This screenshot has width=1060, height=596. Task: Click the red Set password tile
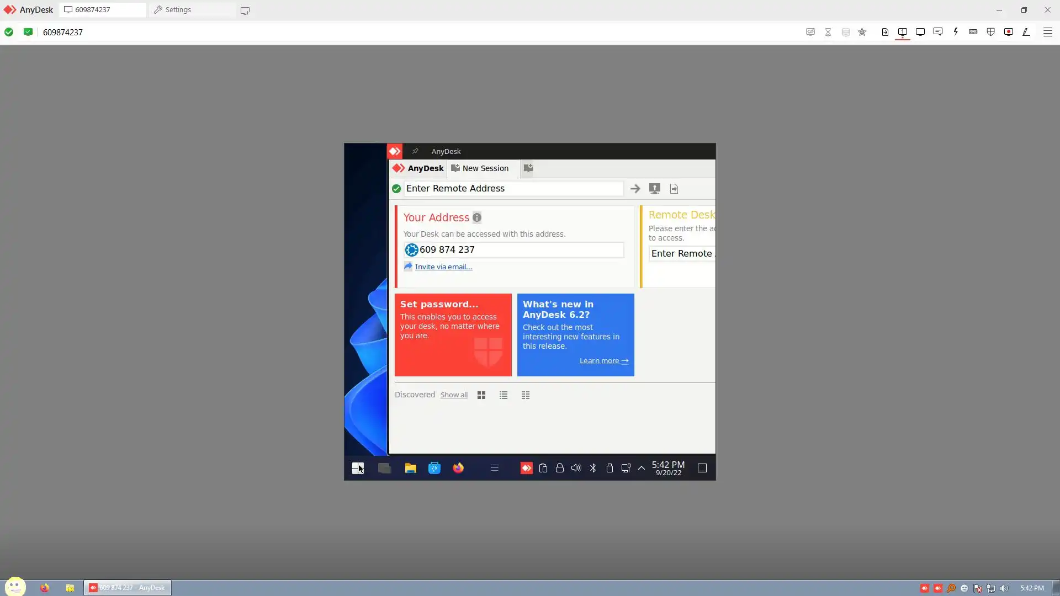point(453,334)
